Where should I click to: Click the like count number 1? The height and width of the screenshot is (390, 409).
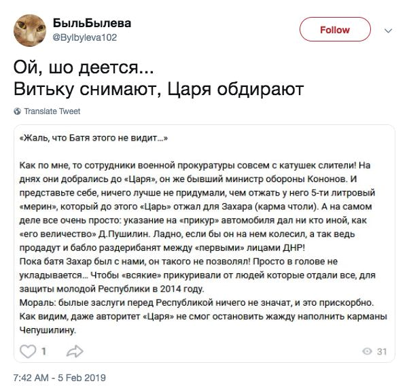point(43,351)
